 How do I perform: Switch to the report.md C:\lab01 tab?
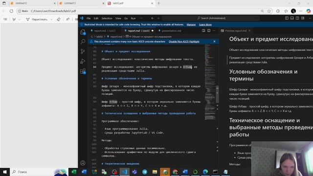tap(105, 31)
